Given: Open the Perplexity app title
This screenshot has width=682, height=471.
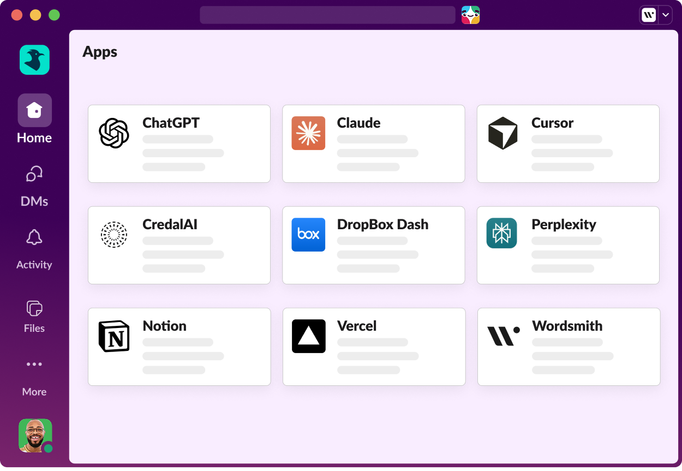Looking at the screenshot, I should click(x=564, y=224).
